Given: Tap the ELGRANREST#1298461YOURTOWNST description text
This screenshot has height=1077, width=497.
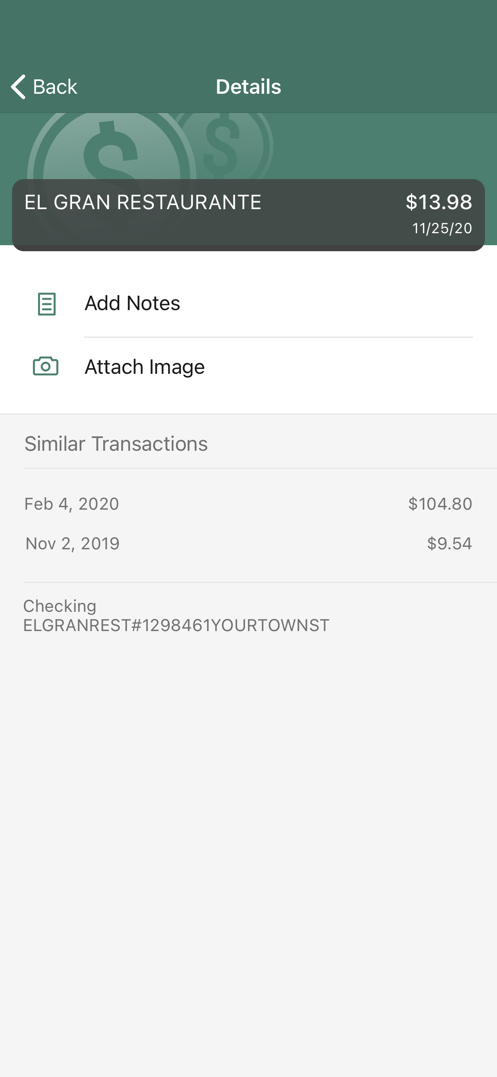Looking at the screenshot, I should click(176, 625).
